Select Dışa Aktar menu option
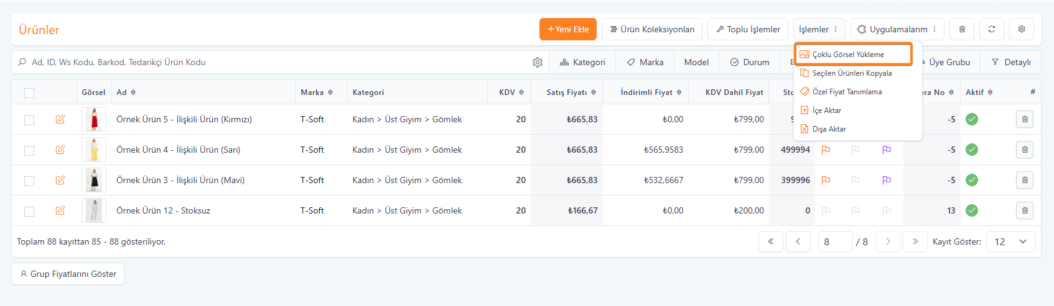 click(x=829, y=129)
